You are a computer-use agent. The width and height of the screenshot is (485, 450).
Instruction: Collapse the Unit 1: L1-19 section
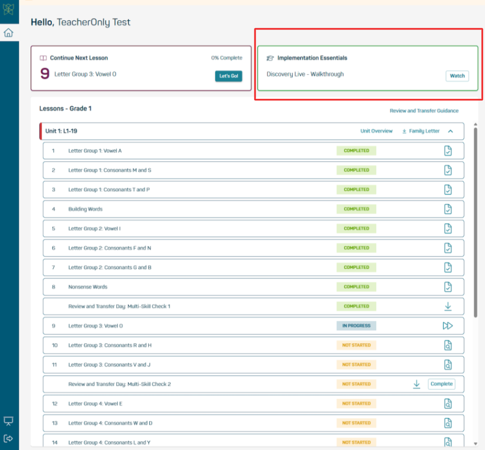coord(451,131)
